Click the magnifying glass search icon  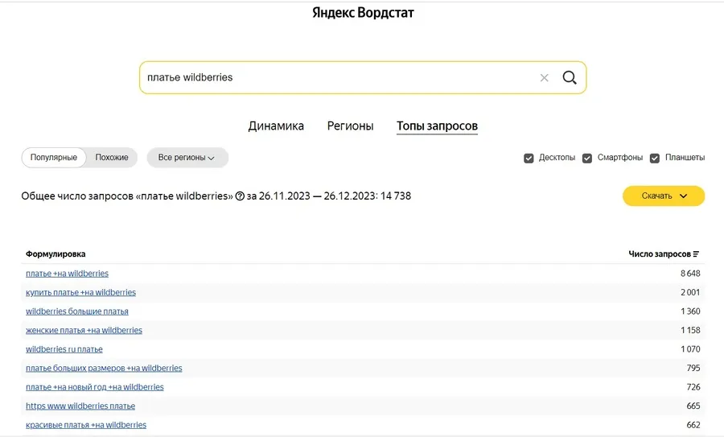pos(570,78)
